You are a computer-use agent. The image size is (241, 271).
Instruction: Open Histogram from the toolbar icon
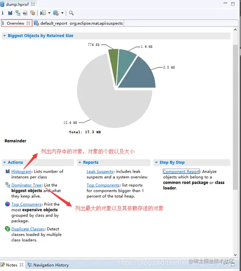[10, 13]
